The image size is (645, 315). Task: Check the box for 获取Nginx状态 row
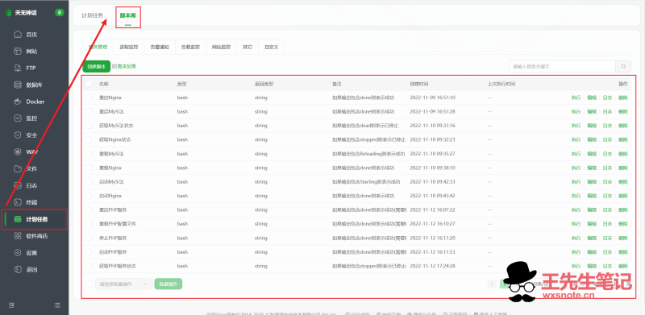point(89,140)
